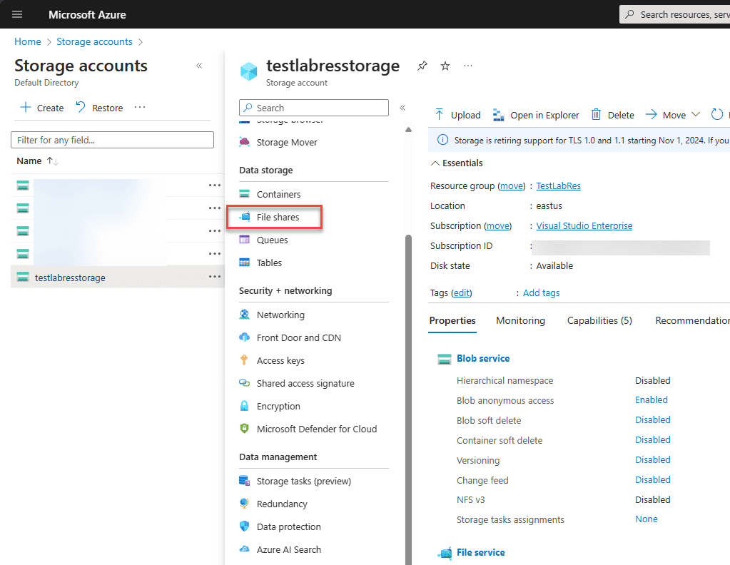The width and height of the screenshot is (730, 565).
Task: Open more commands ellipsis next to Restore
Action: point(140,108)
